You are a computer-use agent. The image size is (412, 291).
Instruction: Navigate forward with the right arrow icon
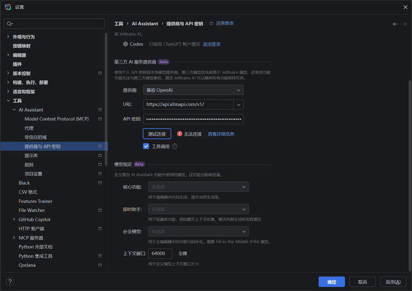click(x=404, y=24)
